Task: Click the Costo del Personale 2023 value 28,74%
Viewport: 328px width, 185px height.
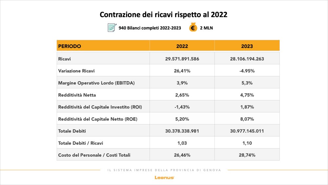Action: click(247, 155)
